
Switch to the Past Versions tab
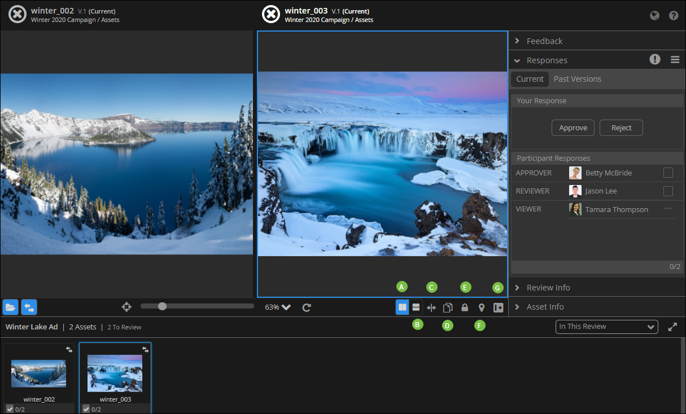[x=577, y=79]
